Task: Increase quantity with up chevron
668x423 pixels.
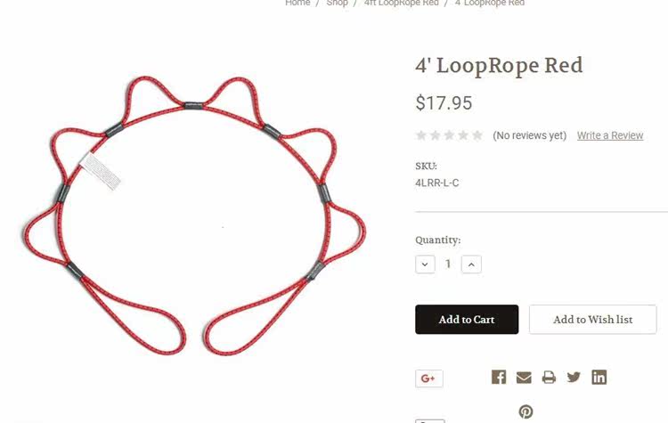Action: 471,264
